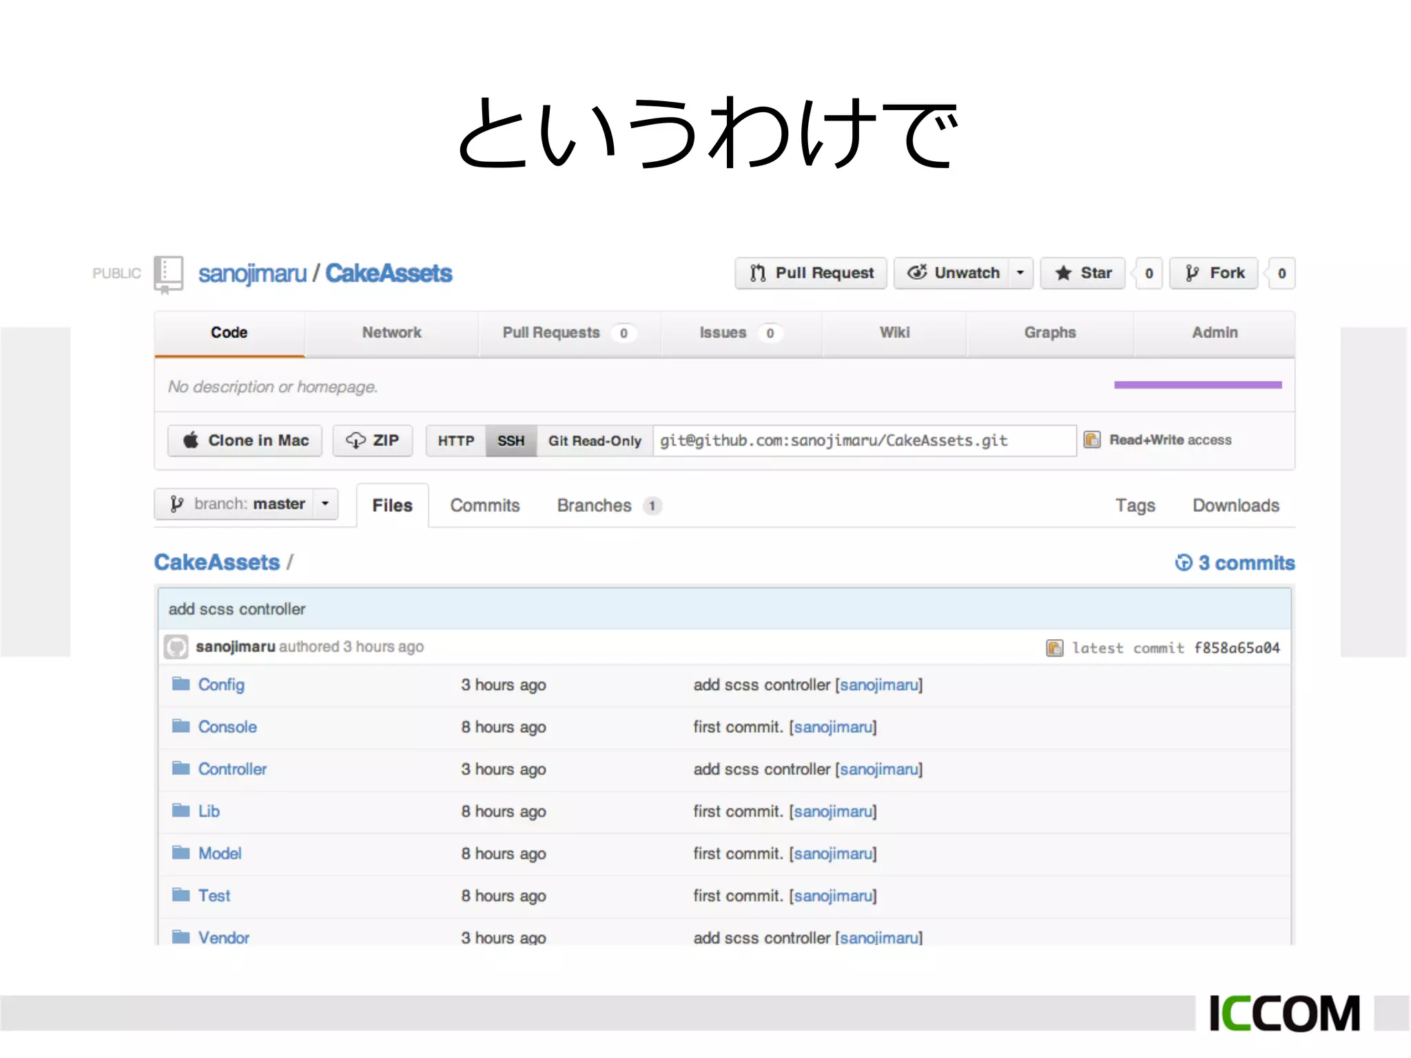Open the CakeAssets repository title link

point(389,273)
